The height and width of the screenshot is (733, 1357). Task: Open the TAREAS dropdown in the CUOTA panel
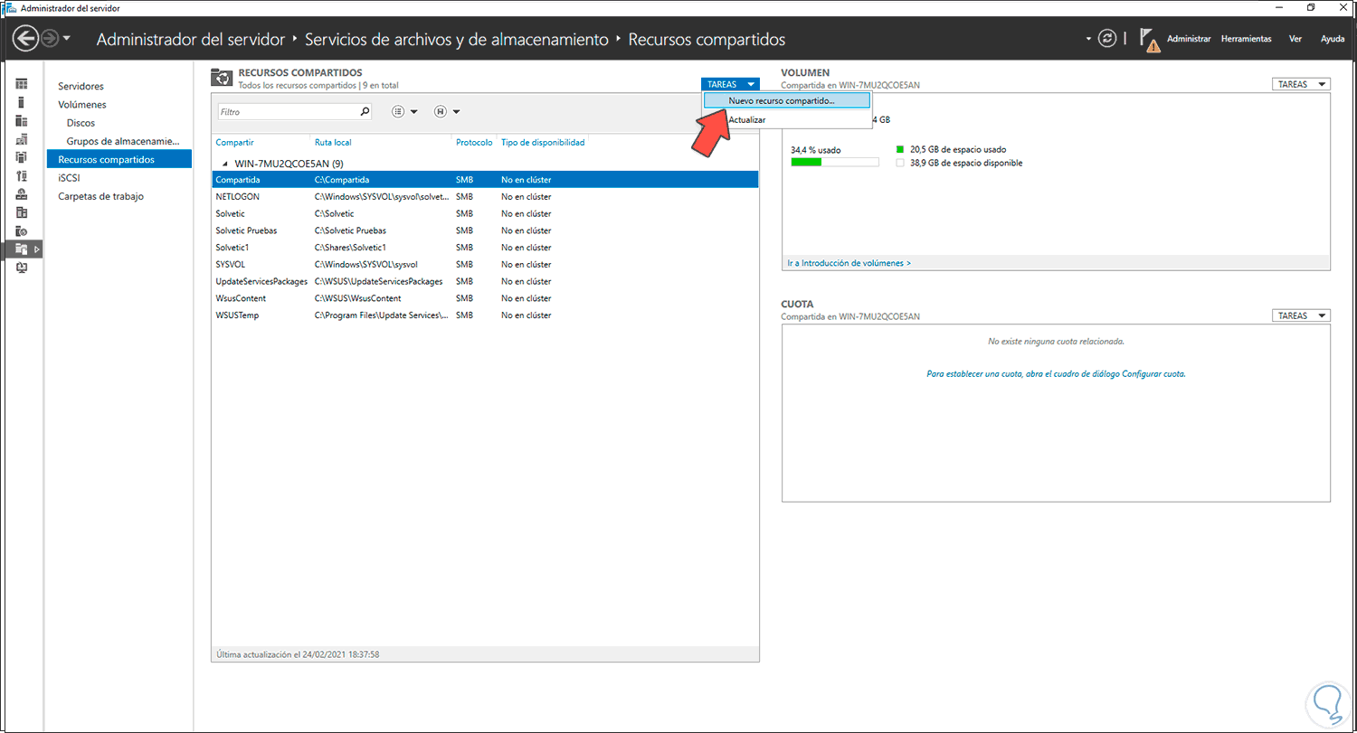click(1301, 315)
